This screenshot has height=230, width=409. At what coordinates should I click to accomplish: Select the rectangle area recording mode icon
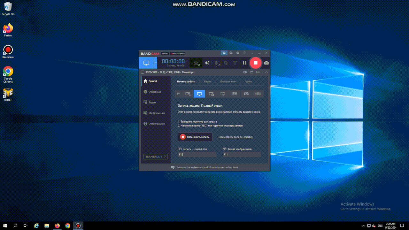(x=188, y=94)
